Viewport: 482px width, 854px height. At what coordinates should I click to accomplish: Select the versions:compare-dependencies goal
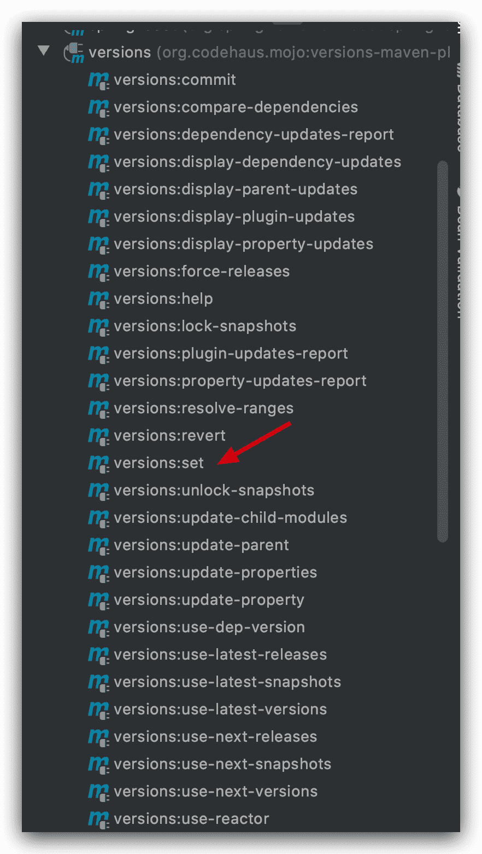(x=236, y=107)
